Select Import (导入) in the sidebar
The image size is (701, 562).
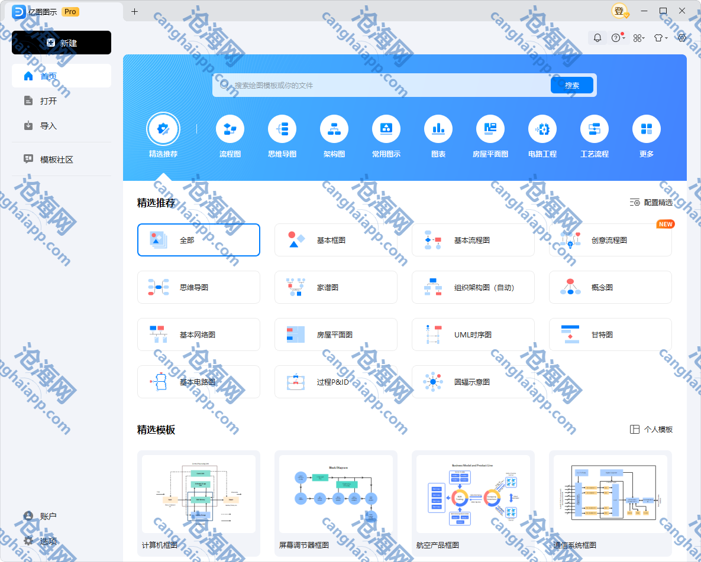(48, 126)
